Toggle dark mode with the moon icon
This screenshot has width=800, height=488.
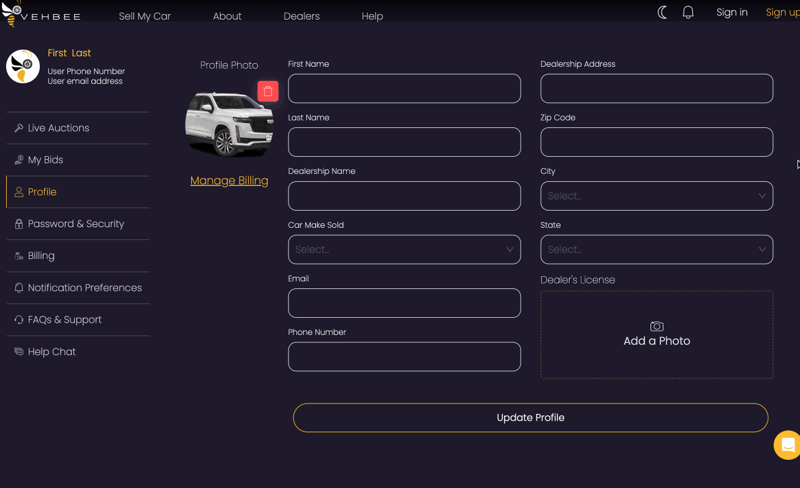coord(662,12)
